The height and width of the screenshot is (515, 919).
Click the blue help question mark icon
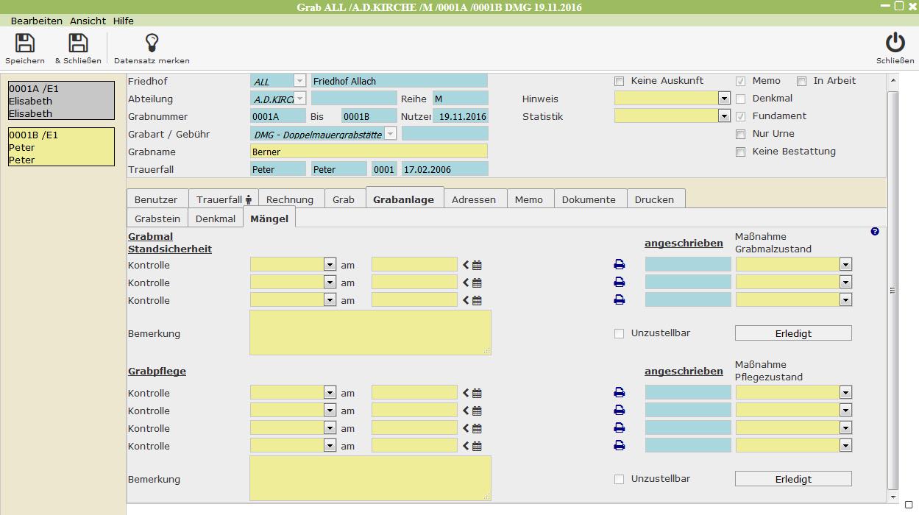[875, 232]
